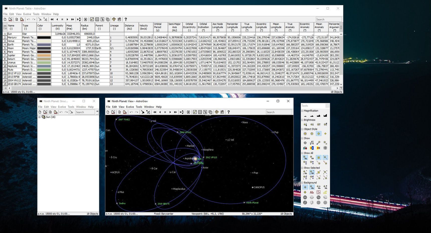Click Pluto's green color swatch in the table
Viewport: 431px width, 233px height.
(44, 70)
